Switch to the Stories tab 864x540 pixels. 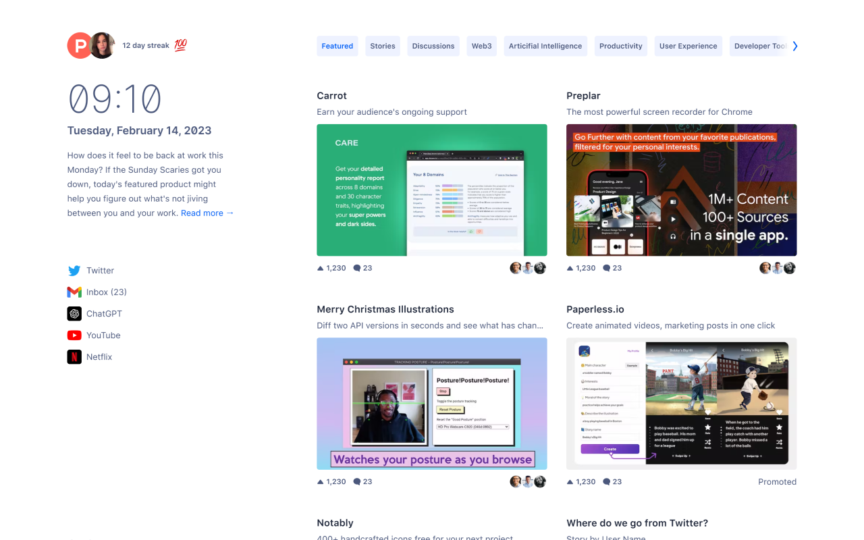pos(383,46)
